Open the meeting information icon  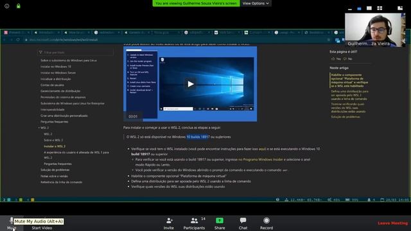(7, 6)
